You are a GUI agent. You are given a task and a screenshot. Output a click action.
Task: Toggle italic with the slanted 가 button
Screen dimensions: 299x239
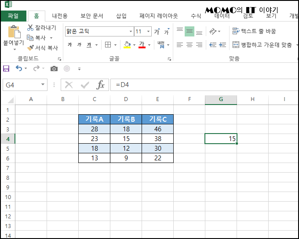tap(79, 45)
